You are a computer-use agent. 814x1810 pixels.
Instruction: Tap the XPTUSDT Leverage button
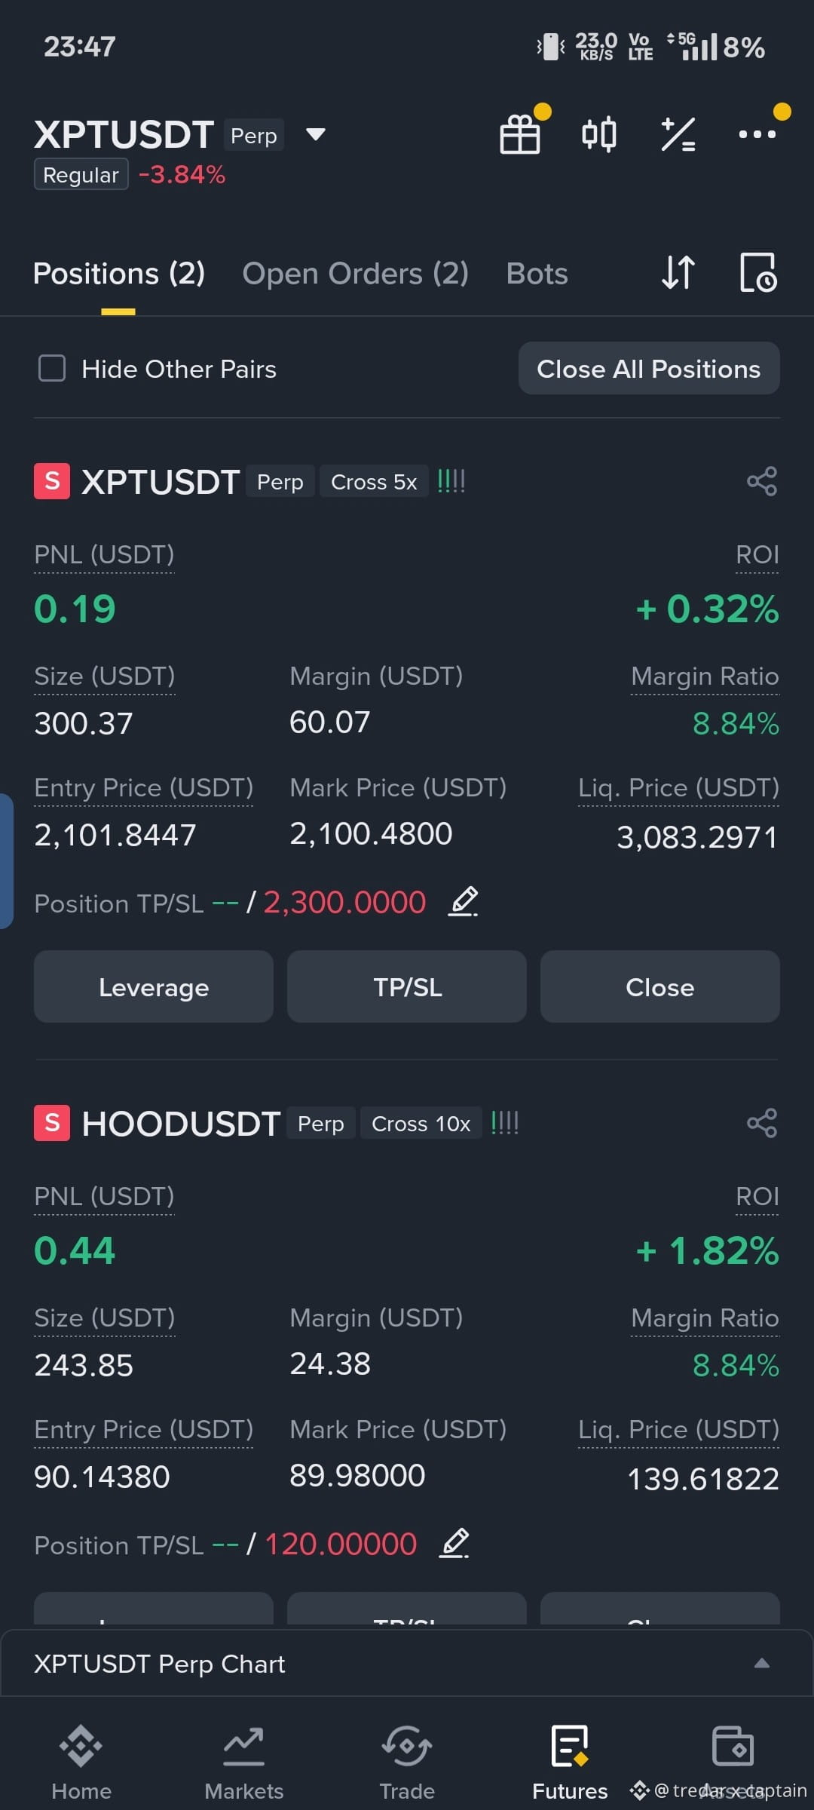pos(154,986)
